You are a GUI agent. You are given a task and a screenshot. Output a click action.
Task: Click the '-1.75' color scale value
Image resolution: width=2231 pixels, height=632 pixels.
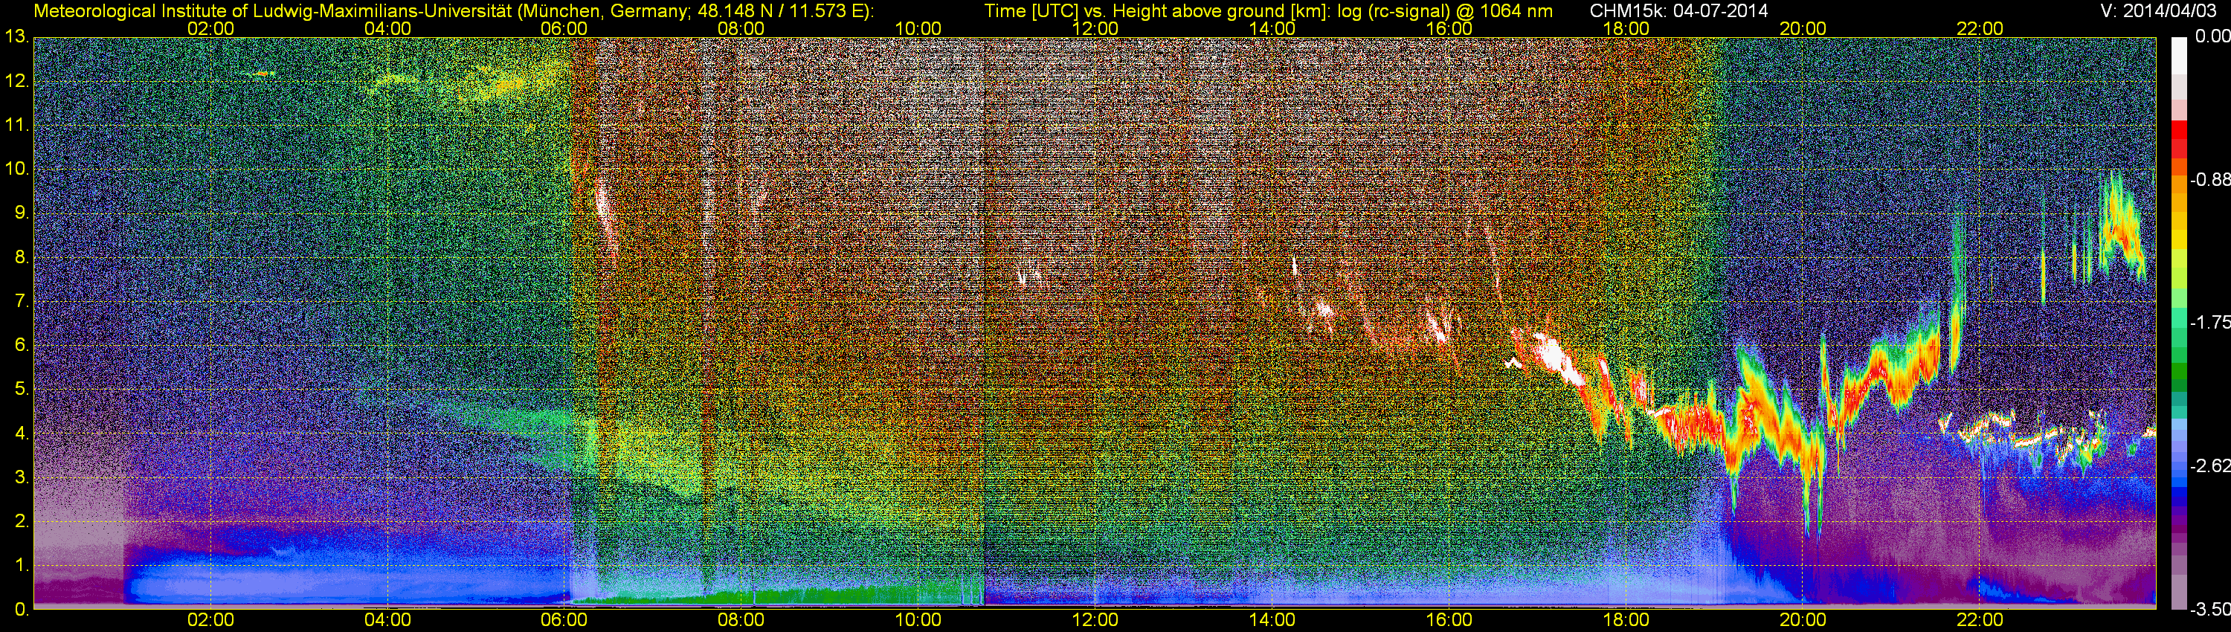point(2209,323)
